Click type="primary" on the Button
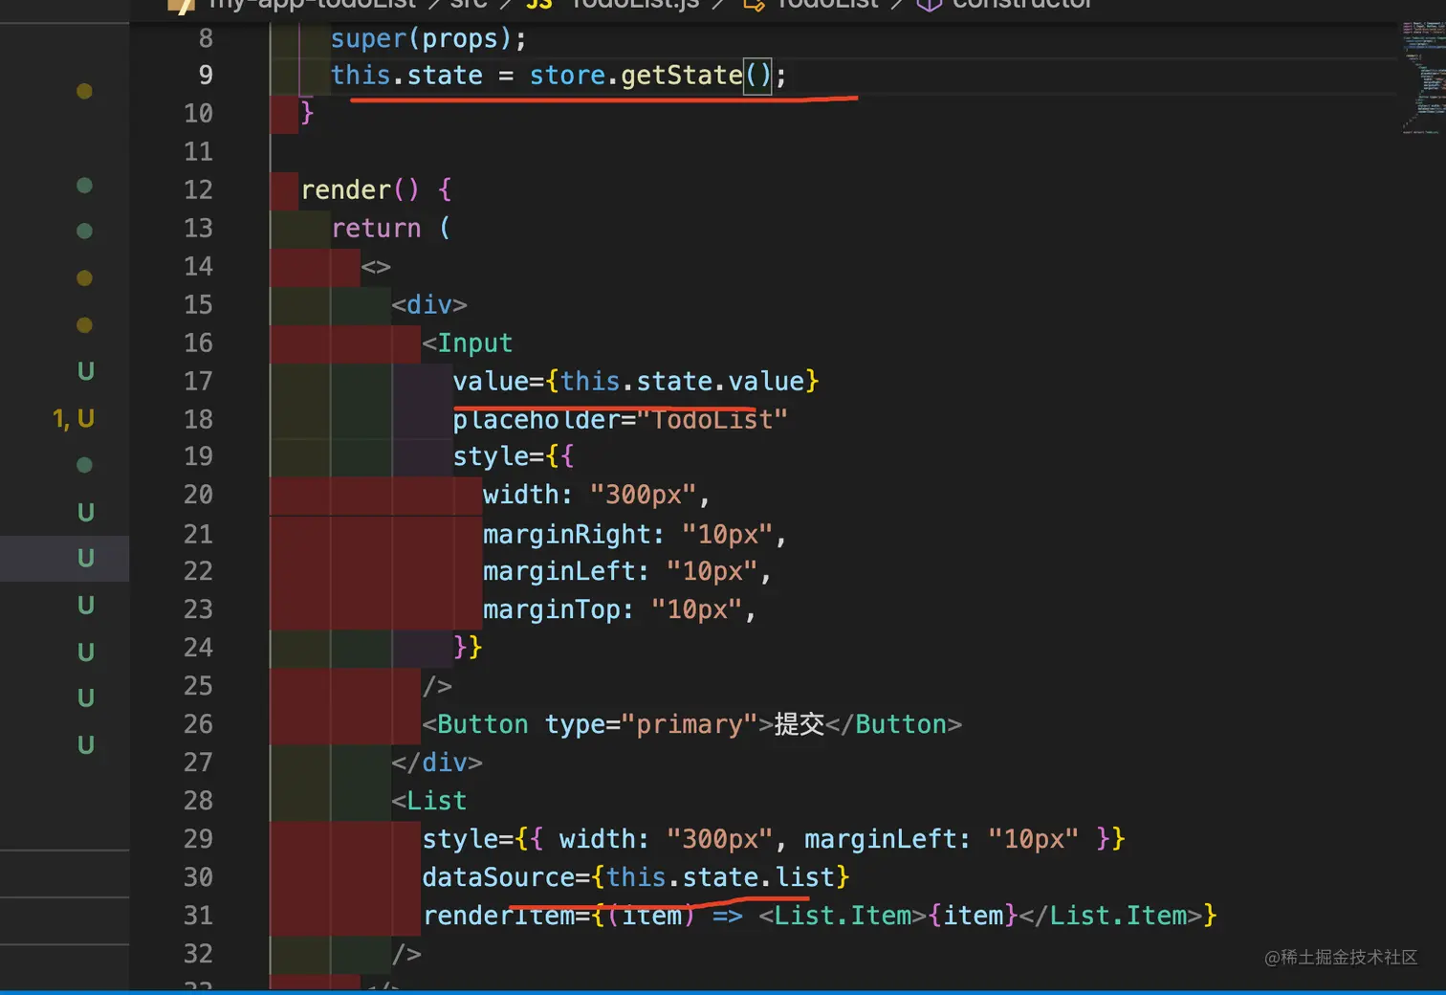The height and width of the screenshot is (995, 1446). pyautogui.click(x=651, y=724)
